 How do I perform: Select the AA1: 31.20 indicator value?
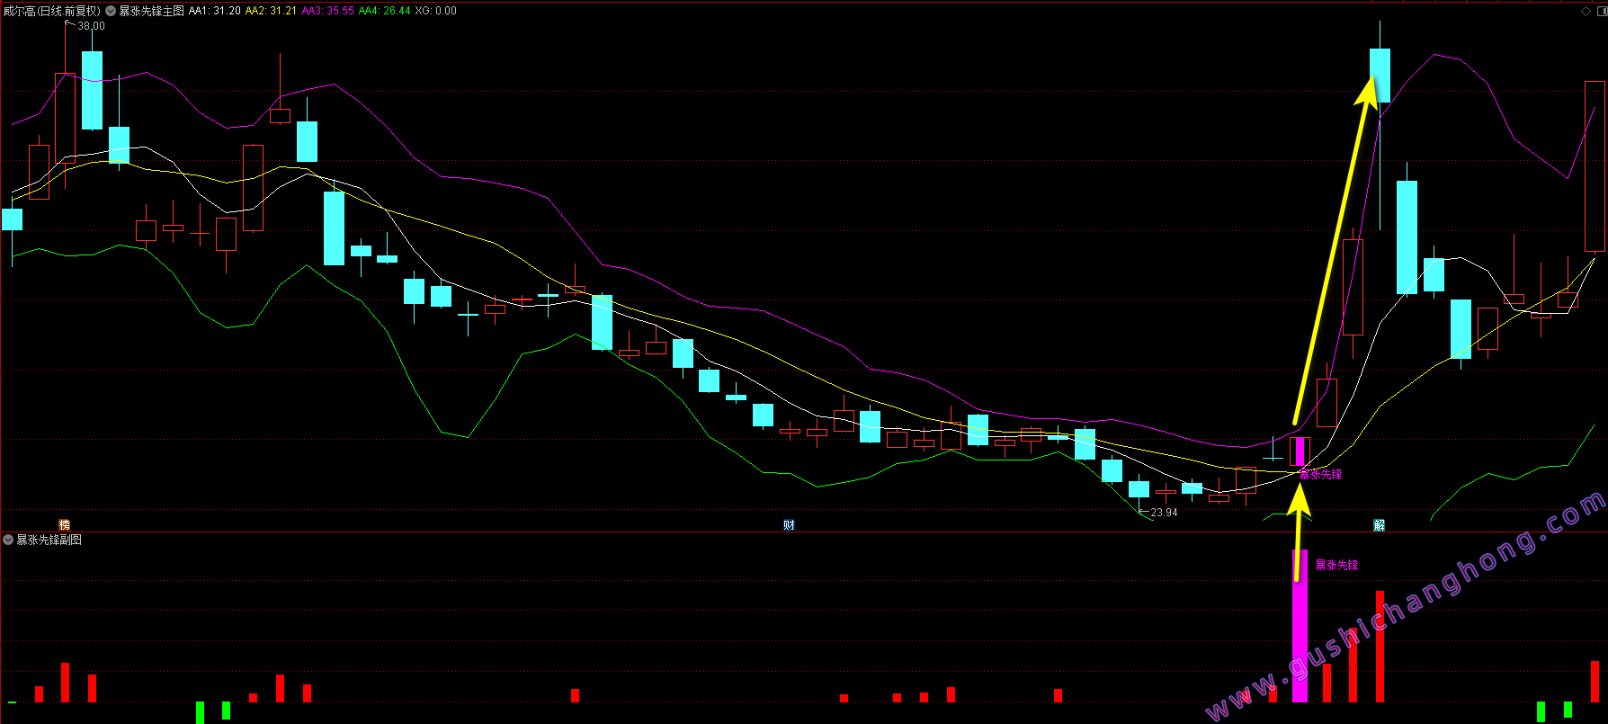214,11
